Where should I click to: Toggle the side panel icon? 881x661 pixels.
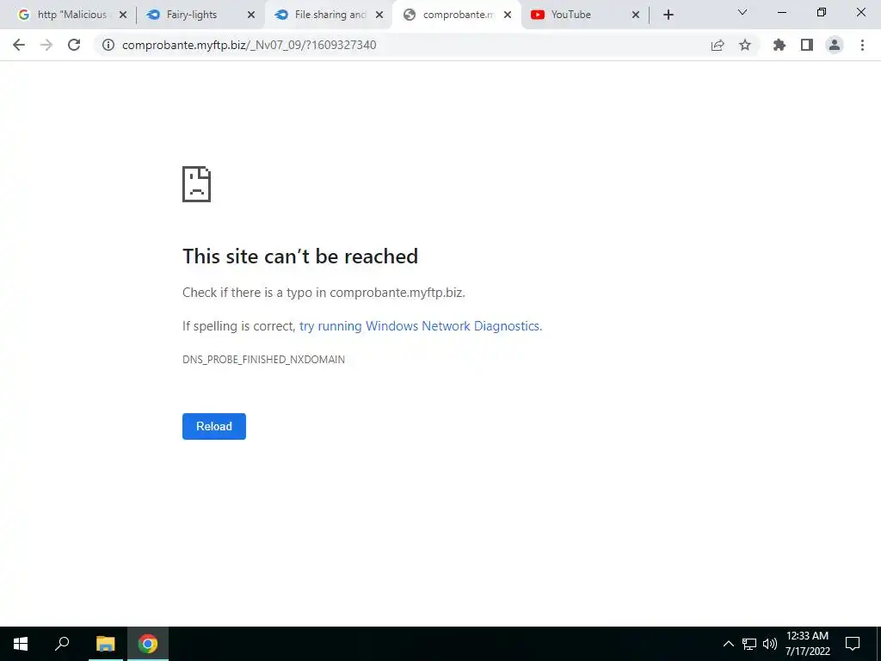tap(807, 45)
